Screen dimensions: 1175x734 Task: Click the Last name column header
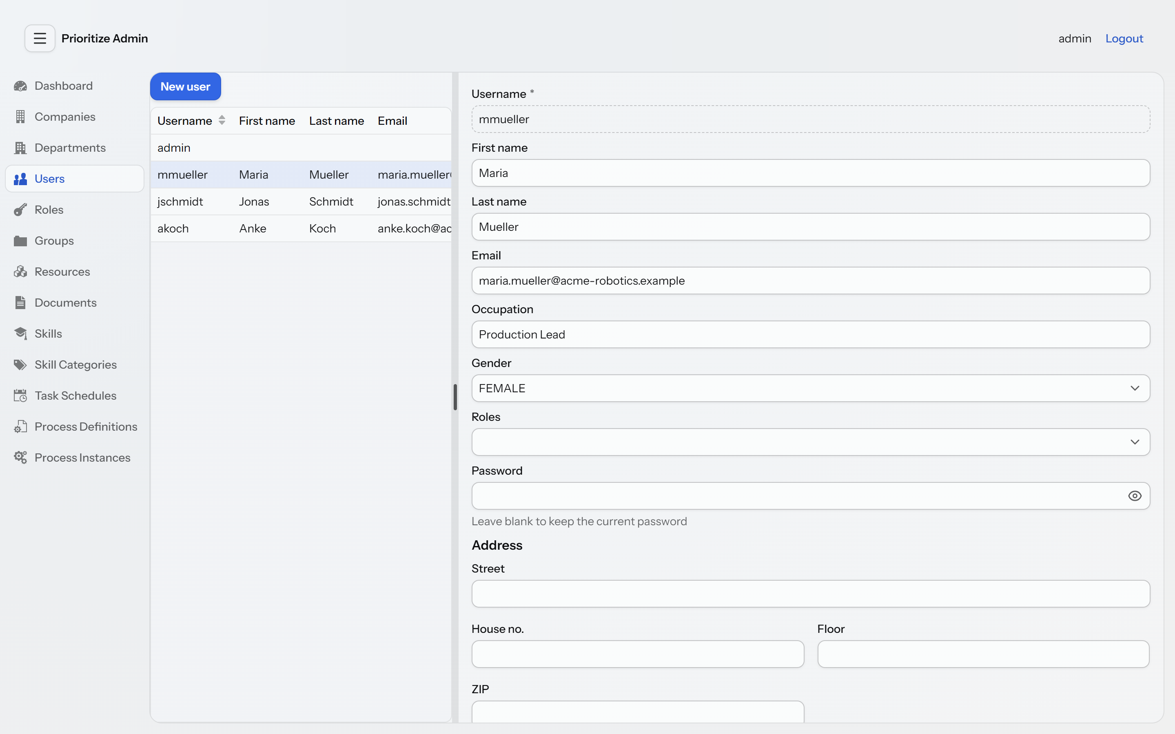click(x=337, y=121)
